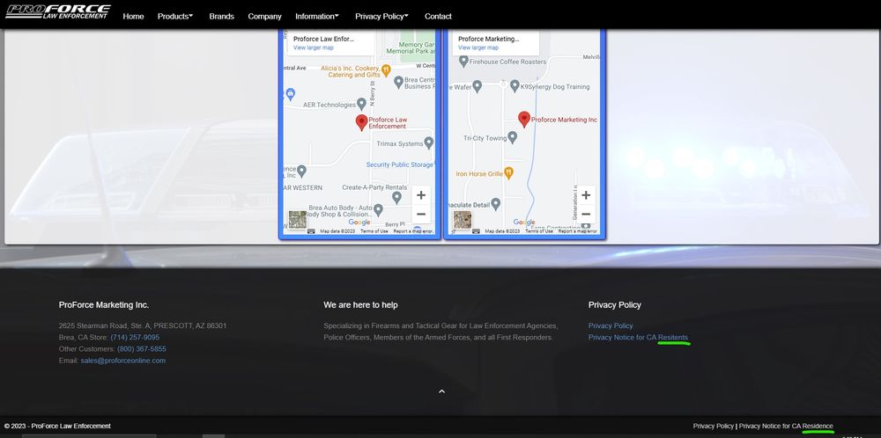This screenshot has width=881, height=438.
Task: Switch right map to satellite view thumbnail
Action: 463,220
